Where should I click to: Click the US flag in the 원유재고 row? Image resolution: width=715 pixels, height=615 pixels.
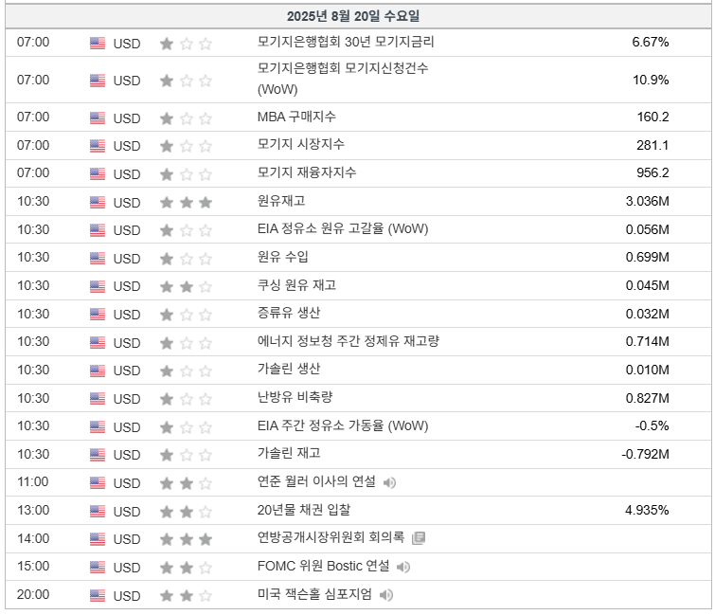click(98, 202)
